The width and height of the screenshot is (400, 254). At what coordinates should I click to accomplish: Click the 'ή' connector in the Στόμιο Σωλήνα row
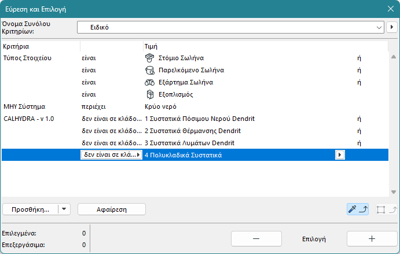[359, 58]
